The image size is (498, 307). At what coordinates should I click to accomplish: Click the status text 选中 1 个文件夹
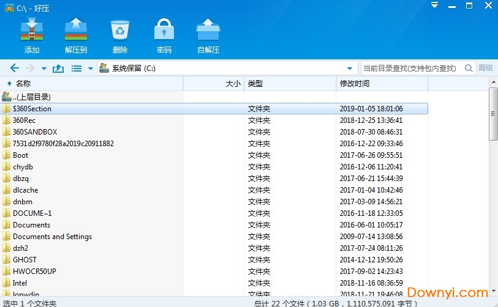click(29, 303)
